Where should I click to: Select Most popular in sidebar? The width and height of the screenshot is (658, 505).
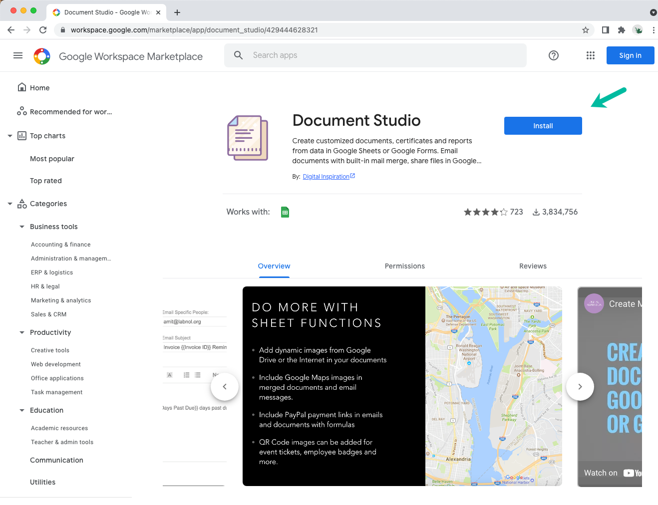52,159
